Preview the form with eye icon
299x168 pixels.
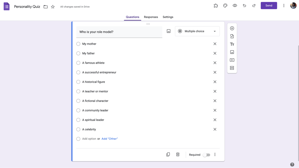(x=235, y=6)
